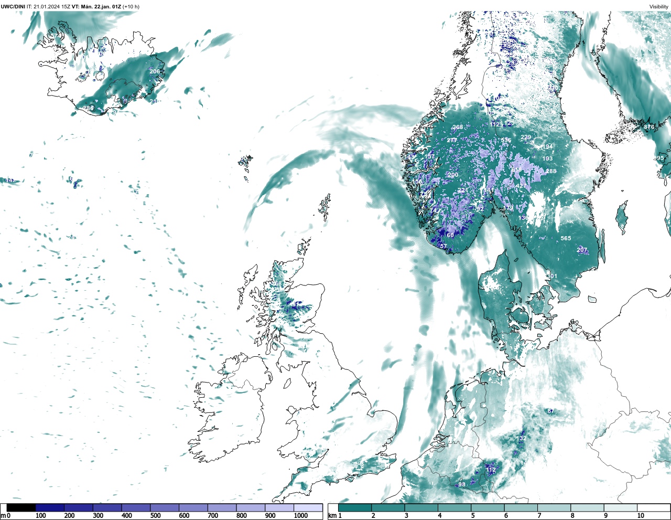Click the 221 value in southern Norway
Screen dimensions: 671x520
(462, 190)
